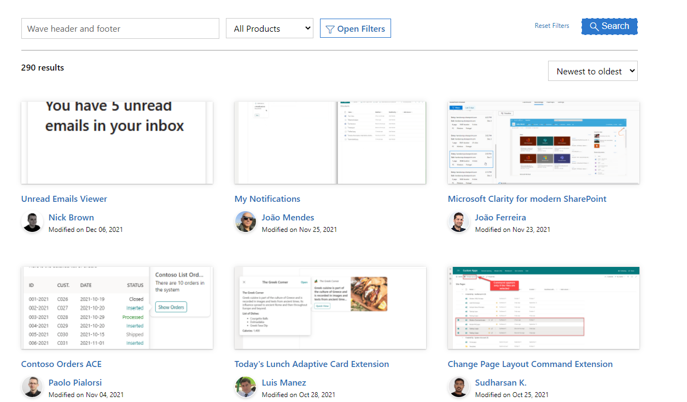This screenshot has width=687, height=402.
Task: Click Sudharsan K.'s profile avatar
Action: (459, 387)
